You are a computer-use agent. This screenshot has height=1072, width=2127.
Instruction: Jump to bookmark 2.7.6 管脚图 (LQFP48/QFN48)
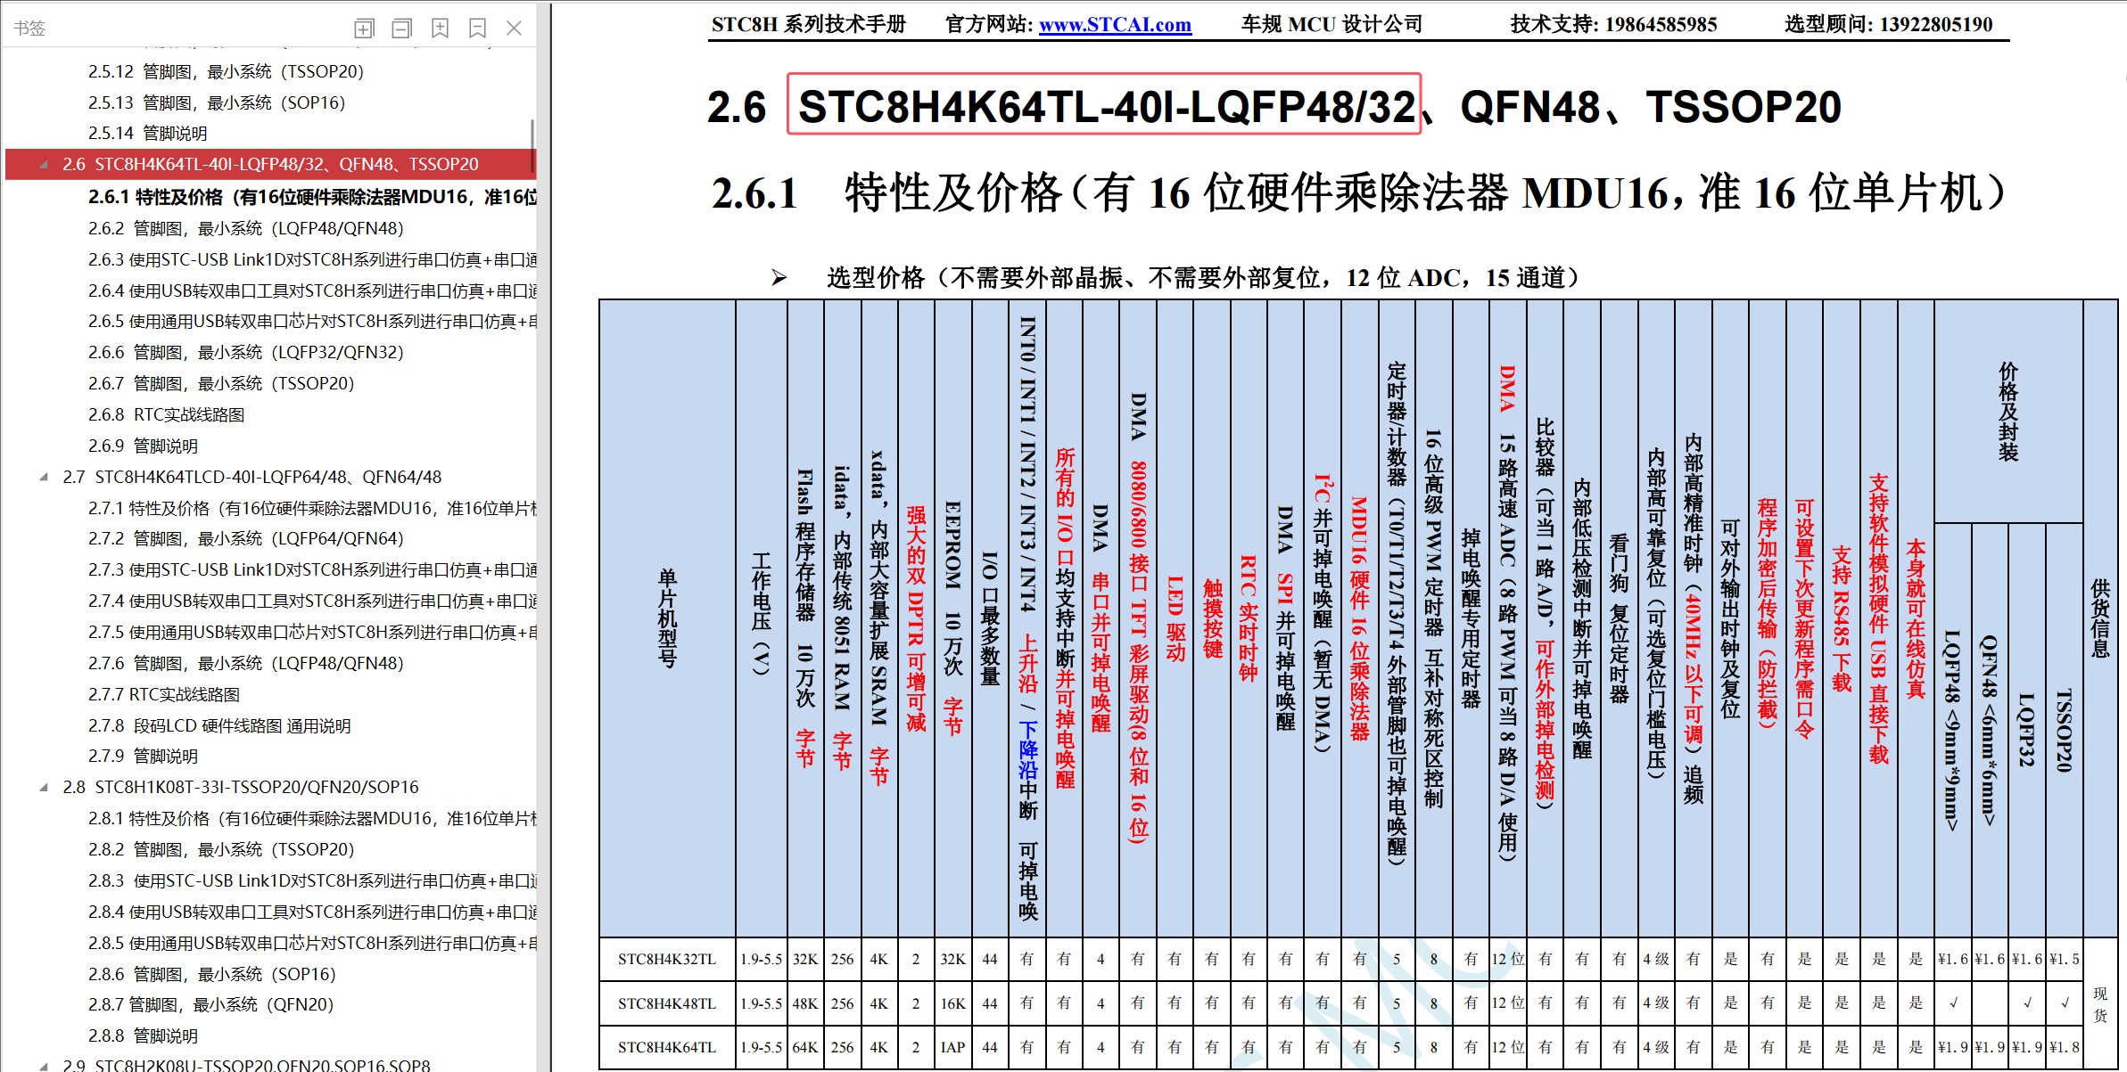coord(246,664)
